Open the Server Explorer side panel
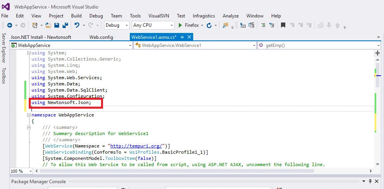The height and width of the screenshot is (189, 384). 3,48
